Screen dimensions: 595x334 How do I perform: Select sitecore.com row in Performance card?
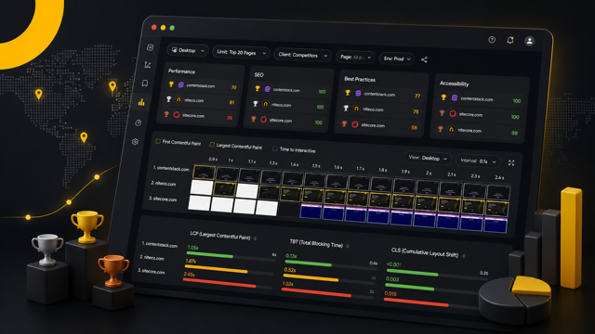pos(198,115)
